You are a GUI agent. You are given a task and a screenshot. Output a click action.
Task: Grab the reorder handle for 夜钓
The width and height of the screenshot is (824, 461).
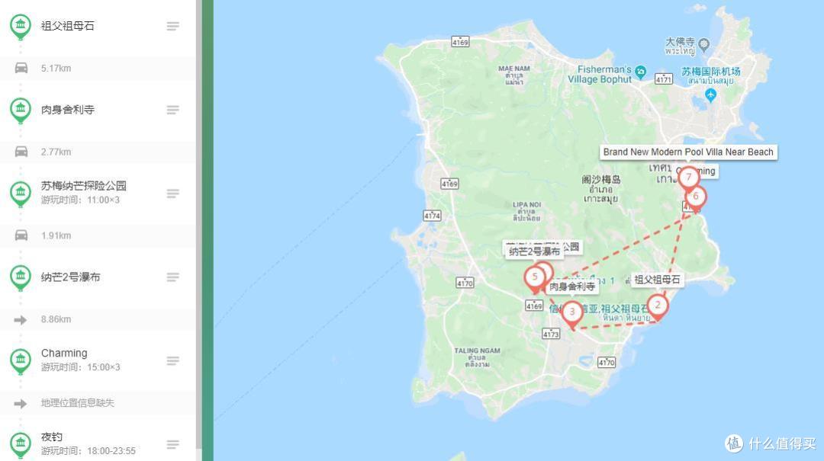point(173,444)
